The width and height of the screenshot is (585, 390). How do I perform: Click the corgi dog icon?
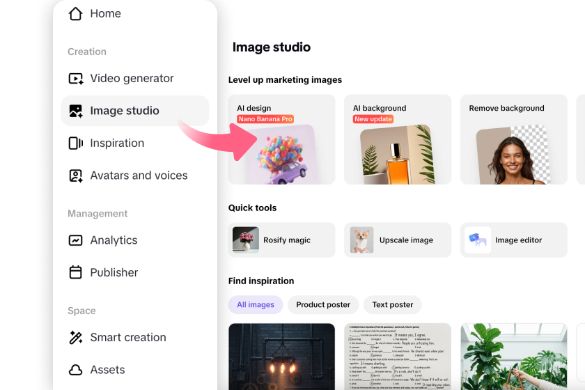tap(361, 240)
